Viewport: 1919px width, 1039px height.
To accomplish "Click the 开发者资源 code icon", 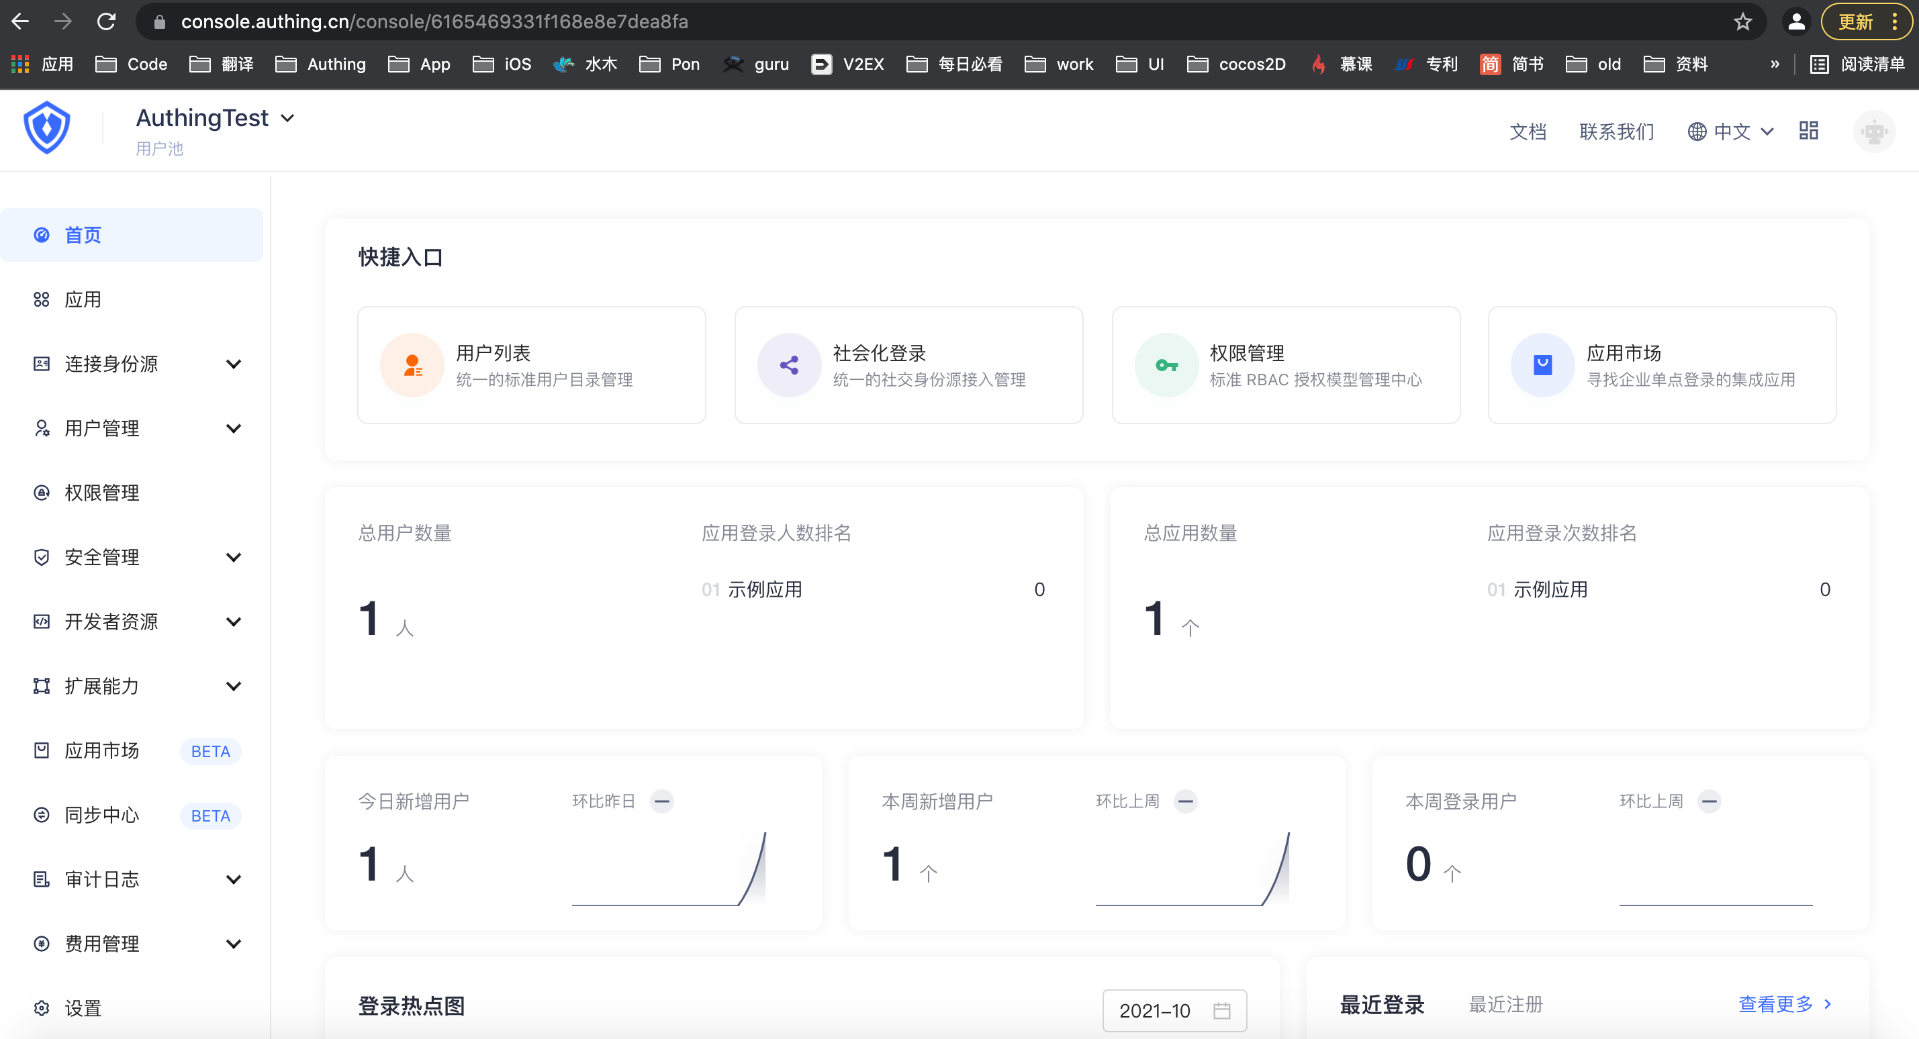I will [42, 622].
